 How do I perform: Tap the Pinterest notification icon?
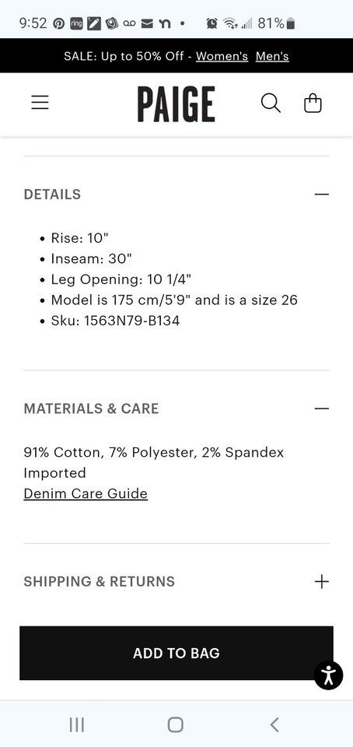tap(58, 23)
